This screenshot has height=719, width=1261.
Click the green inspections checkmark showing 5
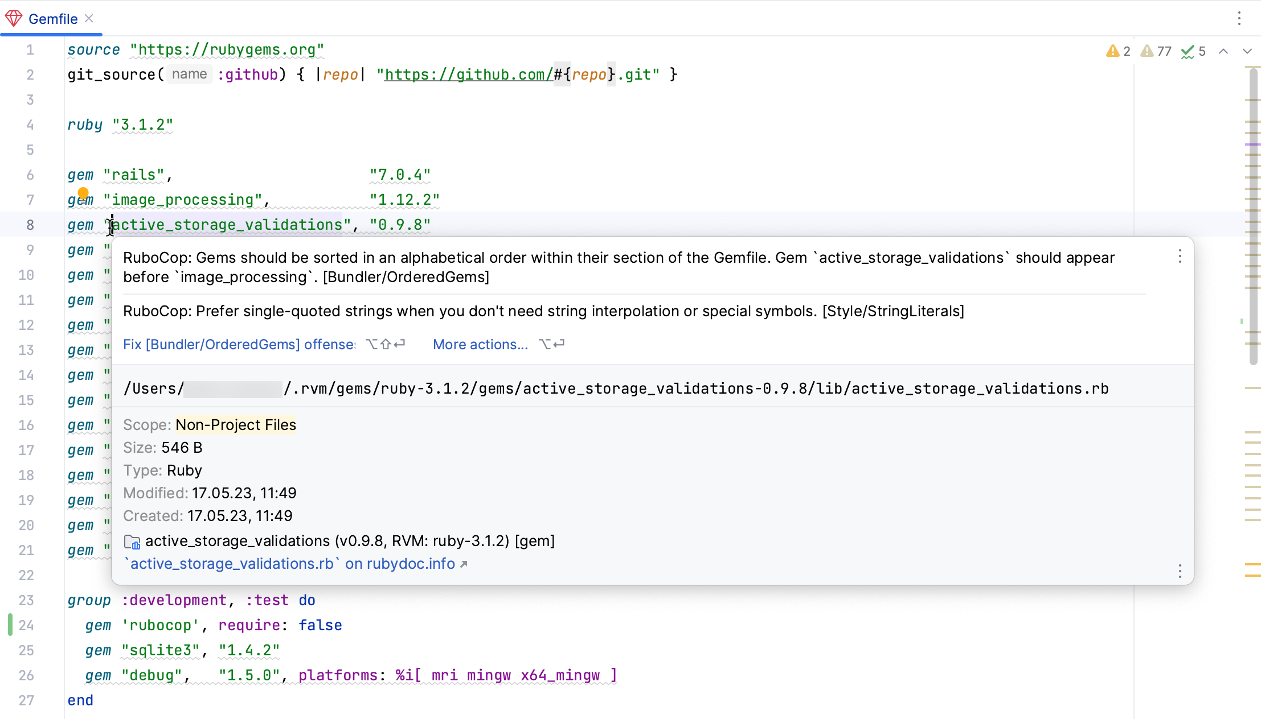(1188, 51)
